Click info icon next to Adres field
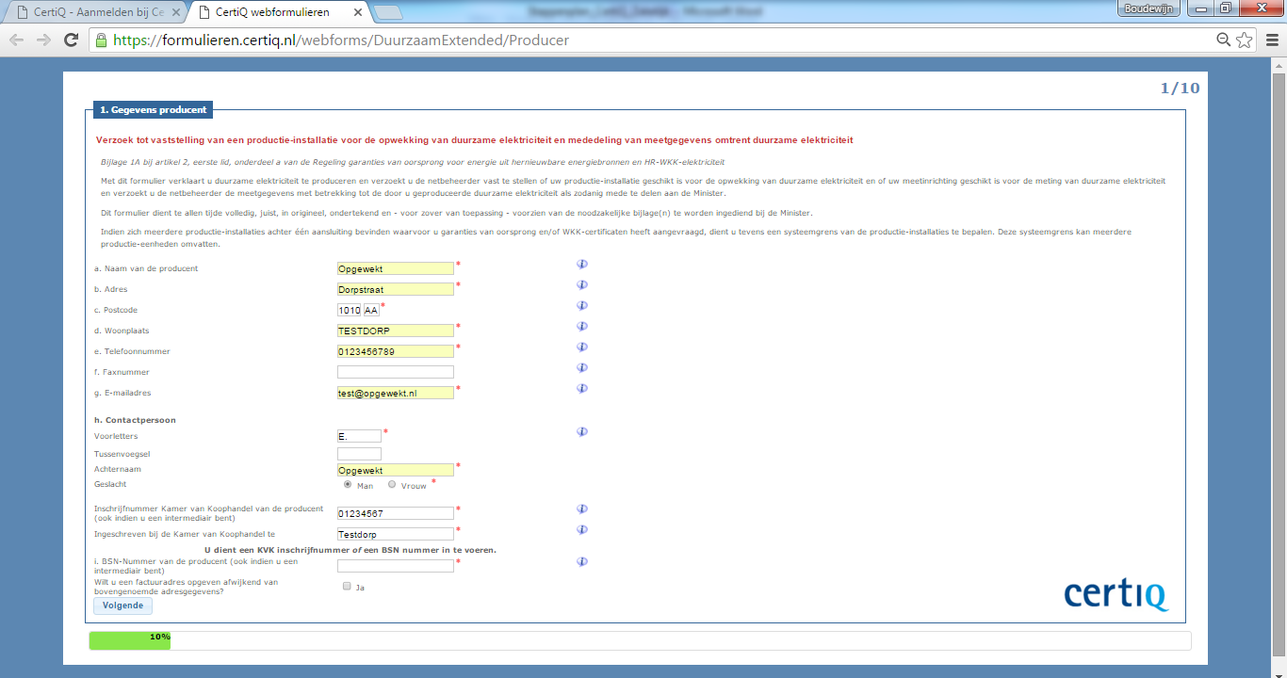Viewport: 1287px width, 678px height. click(582, 284)
